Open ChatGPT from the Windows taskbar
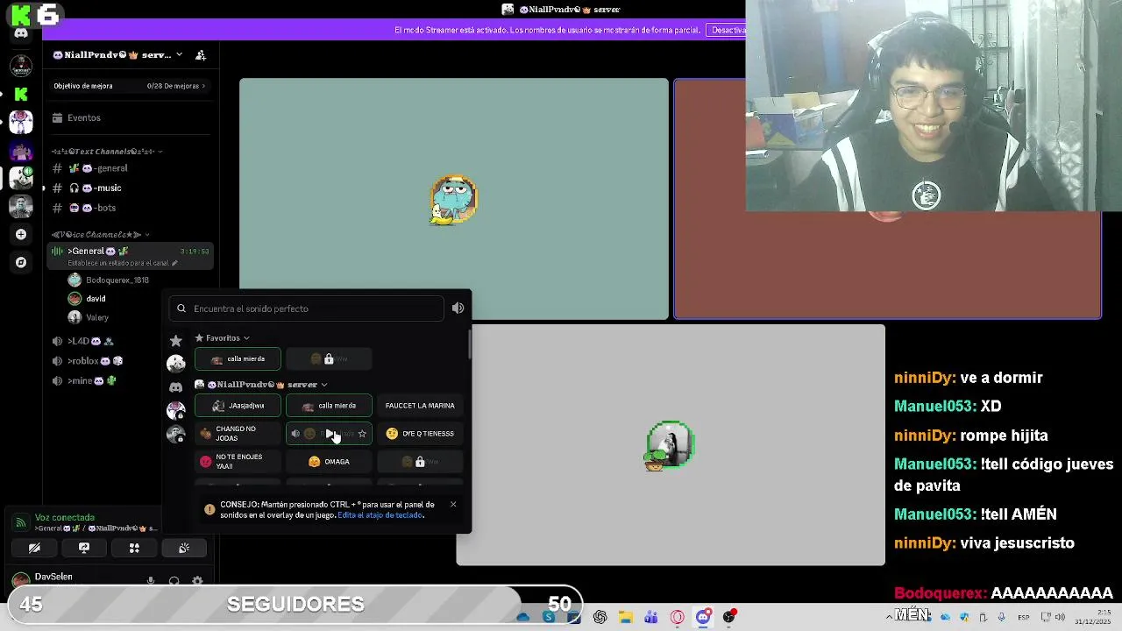 tap(600, 617)
